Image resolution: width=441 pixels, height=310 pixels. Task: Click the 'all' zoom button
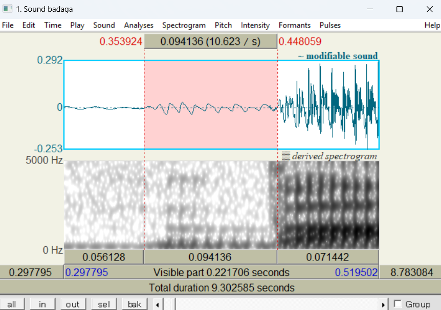pos(12,304)
